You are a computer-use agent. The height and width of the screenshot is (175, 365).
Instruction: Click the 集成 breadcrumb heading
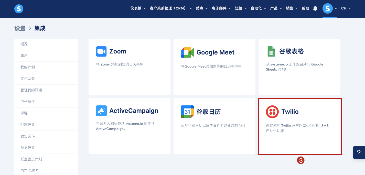coord(40,28)
